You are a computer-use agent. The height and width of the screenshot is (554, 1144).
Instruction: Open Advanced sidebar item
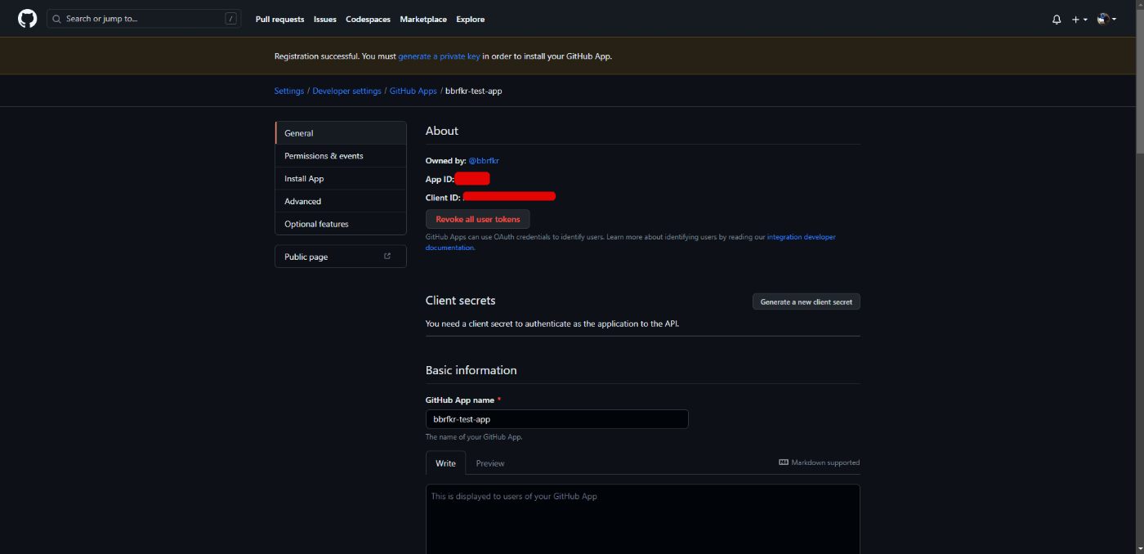pyautogui.click(x=341, y=201)
